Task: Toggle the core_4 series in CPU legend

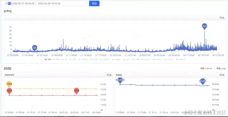Action: tap(180, 59)
